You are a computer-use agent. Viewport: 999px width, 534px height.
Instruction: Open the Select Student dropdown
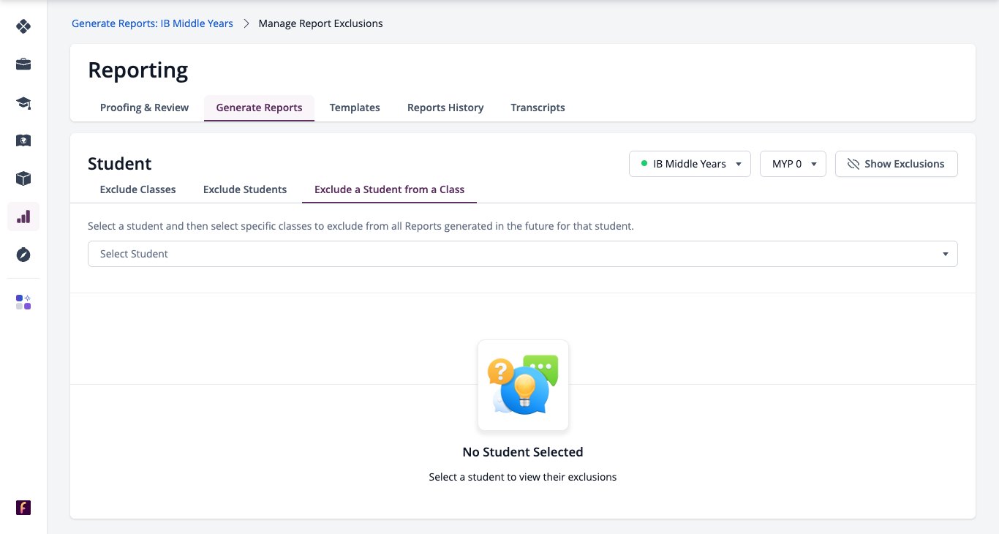[522, 254]
